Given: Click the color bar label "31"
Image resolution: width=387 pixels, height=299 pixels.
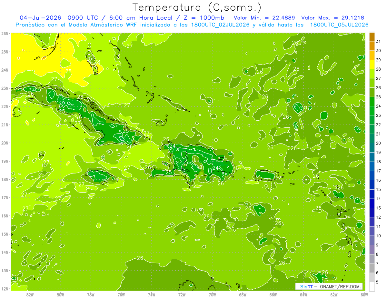Looking at the screenshot, I should [x=379, y=41].
